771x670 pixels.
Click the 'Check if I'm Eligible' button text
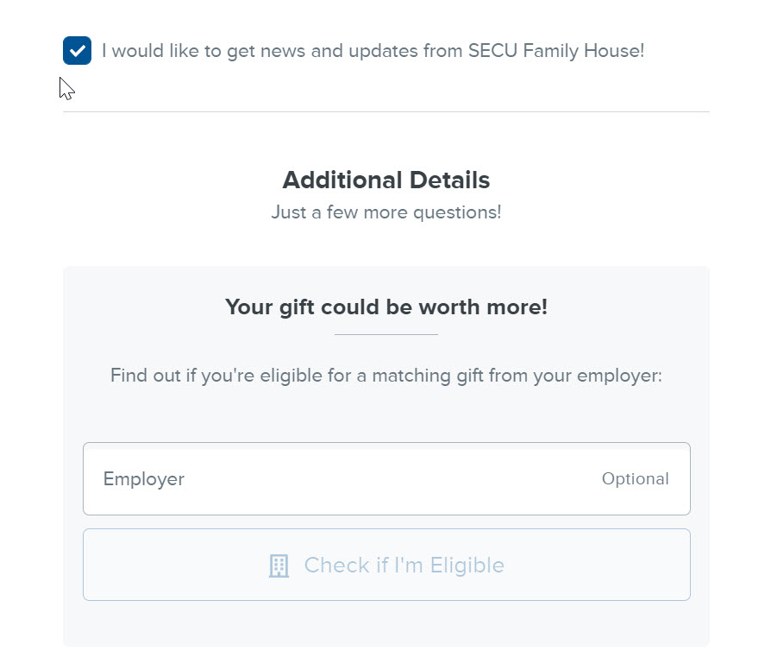(x=404, y=566)
